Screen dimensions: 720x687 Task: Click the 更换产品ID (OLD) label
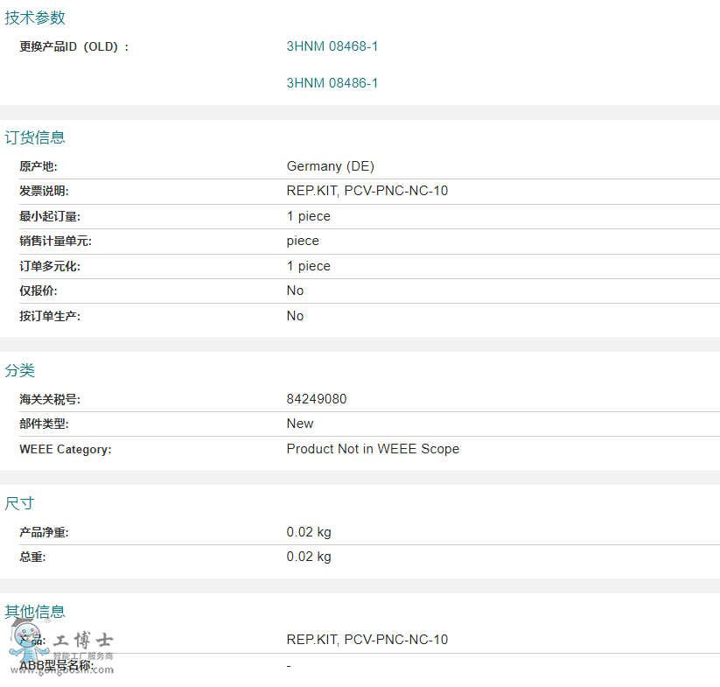tap(74, 47)
